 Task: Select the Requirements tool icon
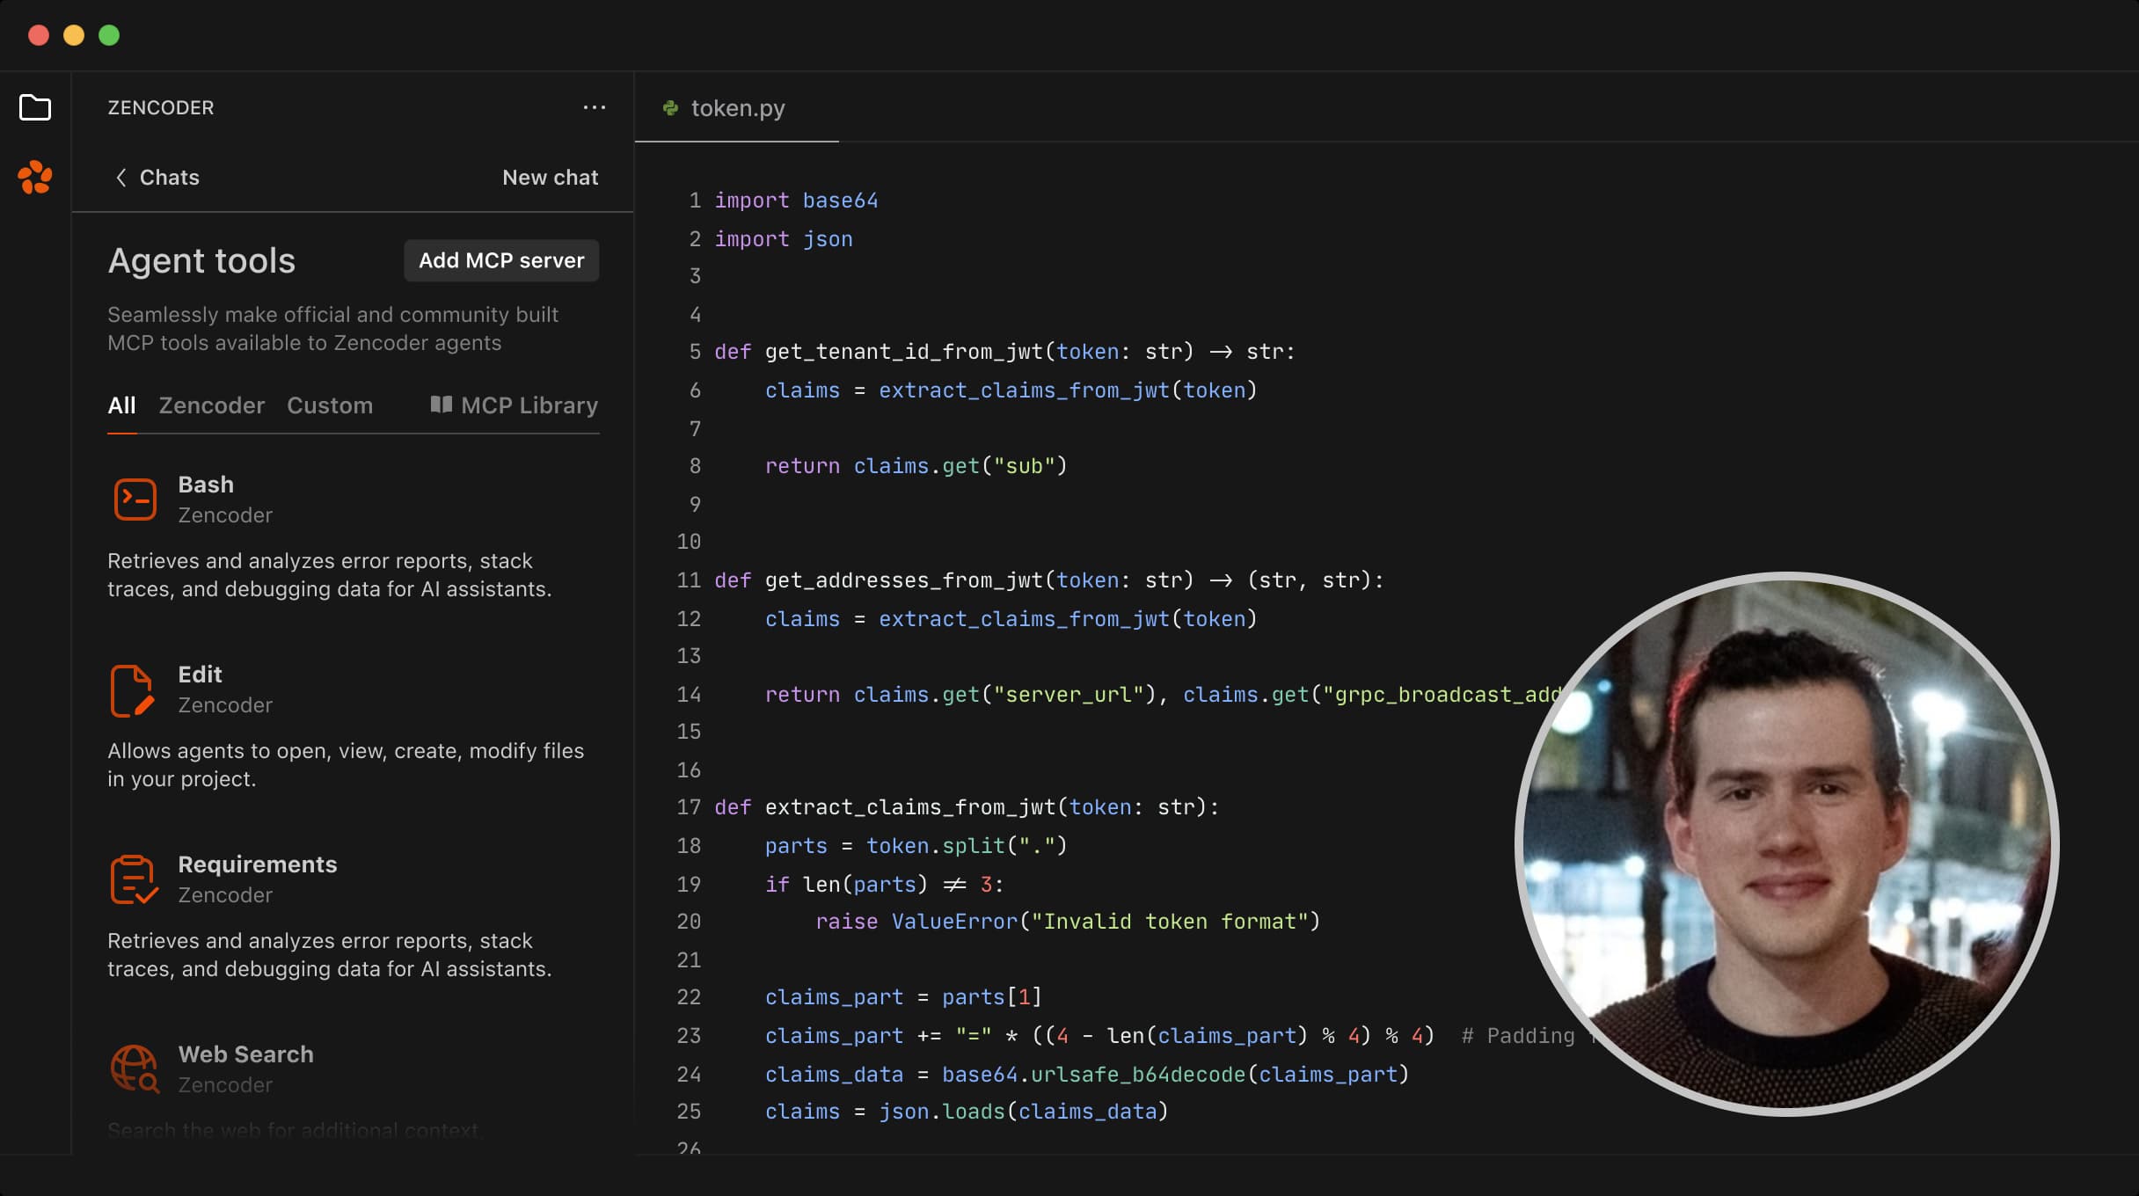coord(133,879)
